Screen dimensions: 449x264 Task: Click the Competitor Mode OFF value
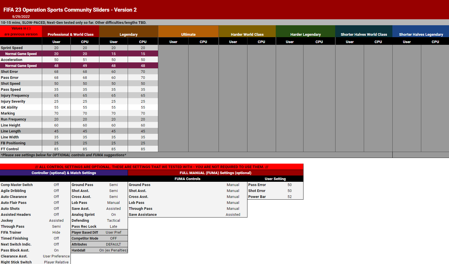click(114, 238)
